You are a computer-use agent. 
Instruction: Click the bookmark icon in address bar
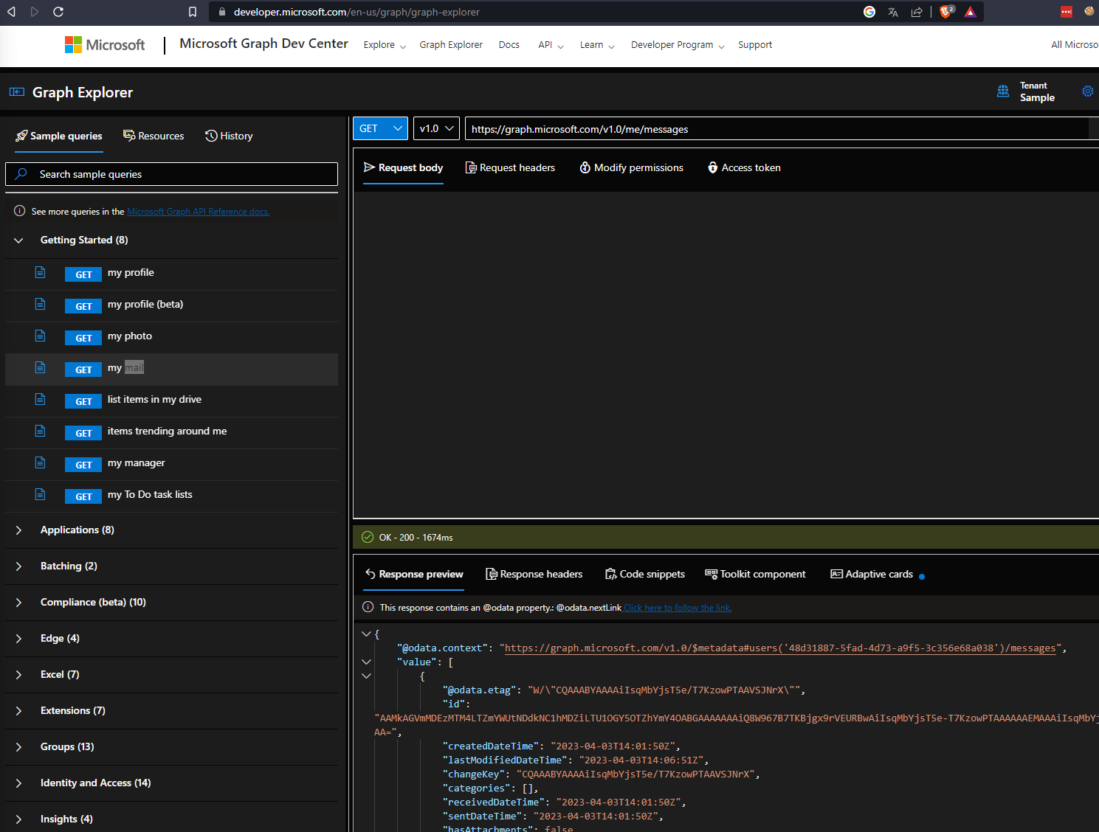[x=193, y=12]
